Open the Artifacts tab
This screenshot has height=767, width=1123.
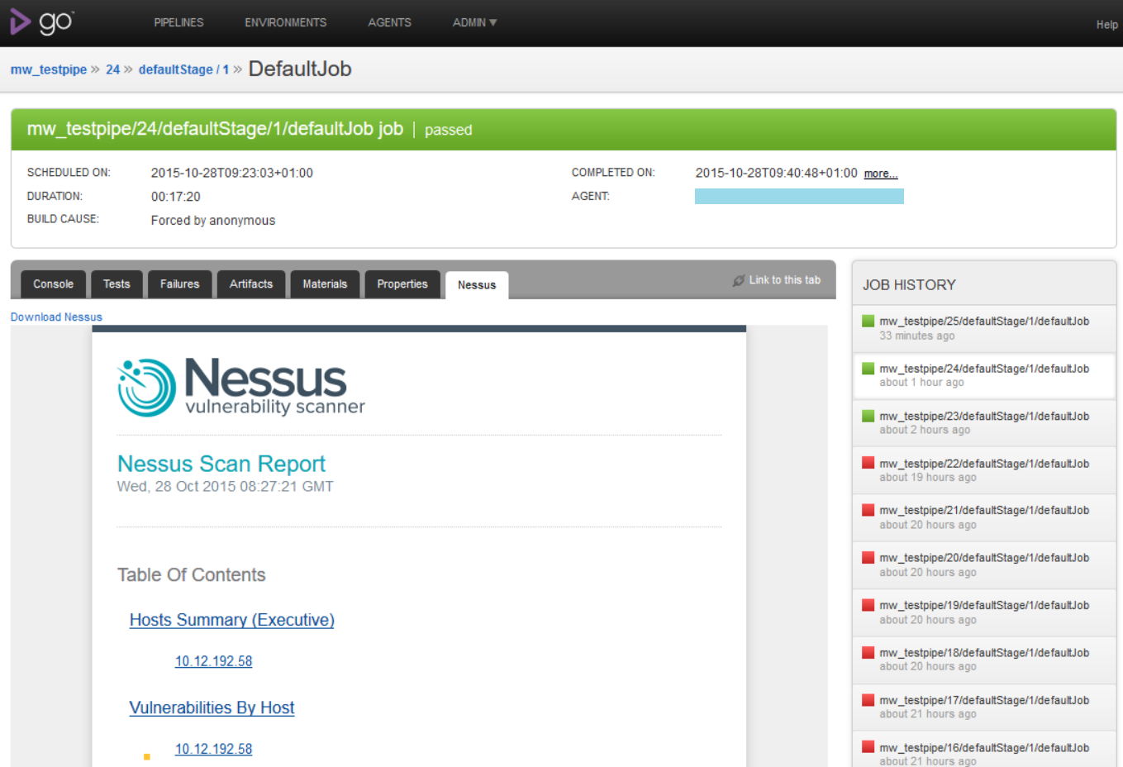pos(250,284)
